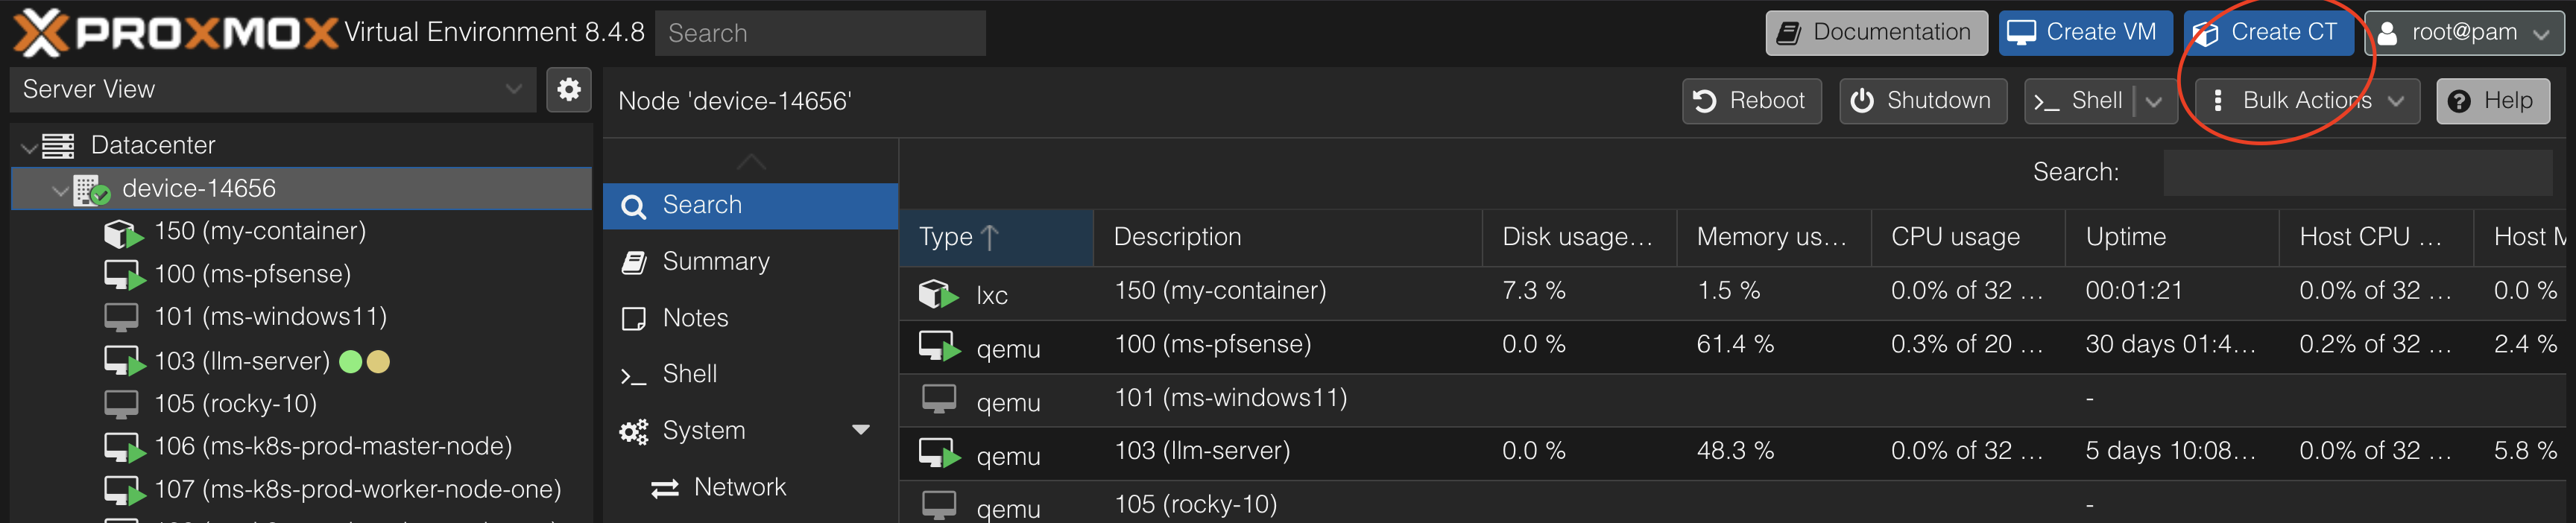Click the Reboot button
Screen dimensions: 2576x523
click(1750, 101)
